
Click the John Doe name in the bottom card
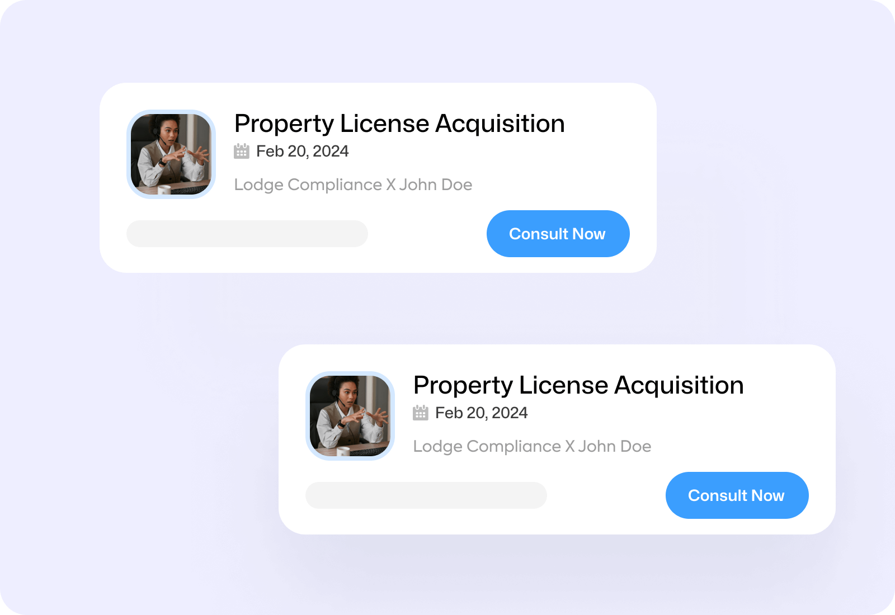coord(614,447)
